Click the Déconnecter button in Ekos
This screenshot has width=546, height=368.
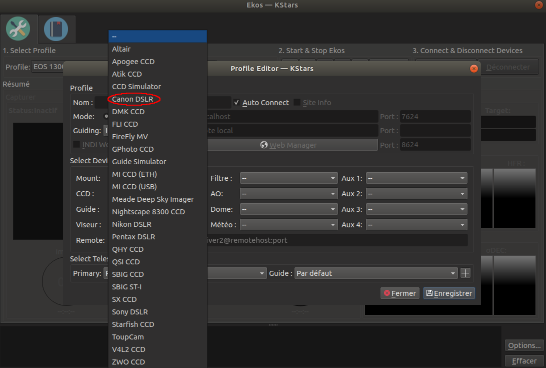point(508,67)
